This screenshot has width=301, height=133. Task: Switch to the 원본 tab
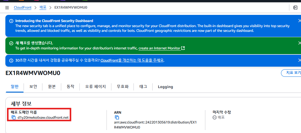52,87
